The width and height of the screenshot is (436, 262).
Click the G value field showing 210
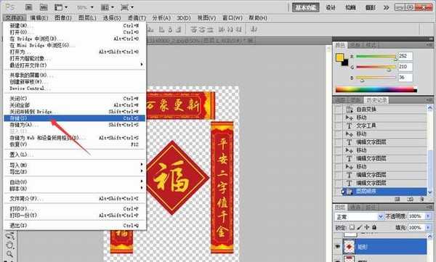coord(405,67)
